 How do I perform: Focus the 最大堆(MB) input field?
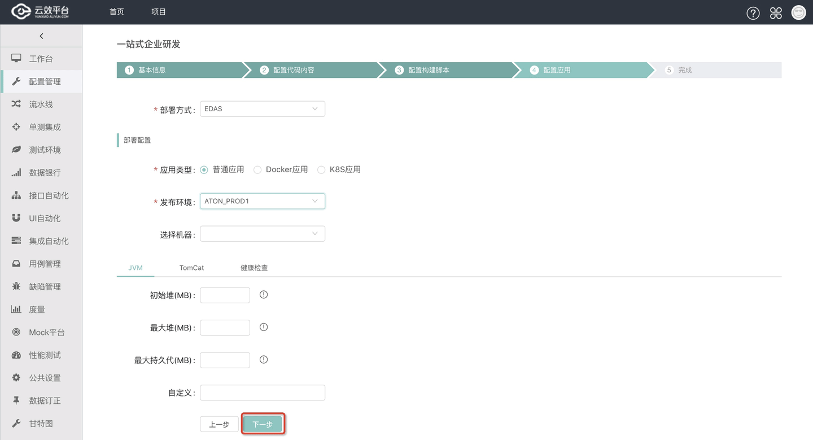point(225,328)
